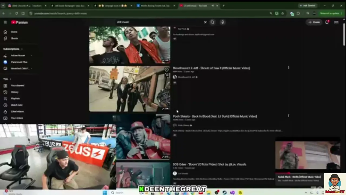This screenshot has height=195, width=346.
Task: Open options for Back In Blood video
Action: [x=288, y=116]
